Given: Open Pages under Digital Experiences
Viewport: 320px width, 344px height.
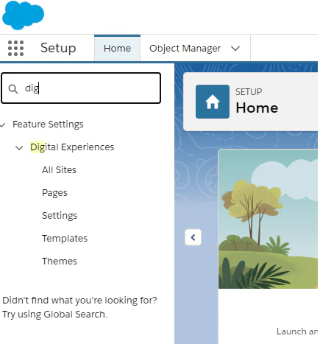Looking at the screenshot, I should 54,193.
